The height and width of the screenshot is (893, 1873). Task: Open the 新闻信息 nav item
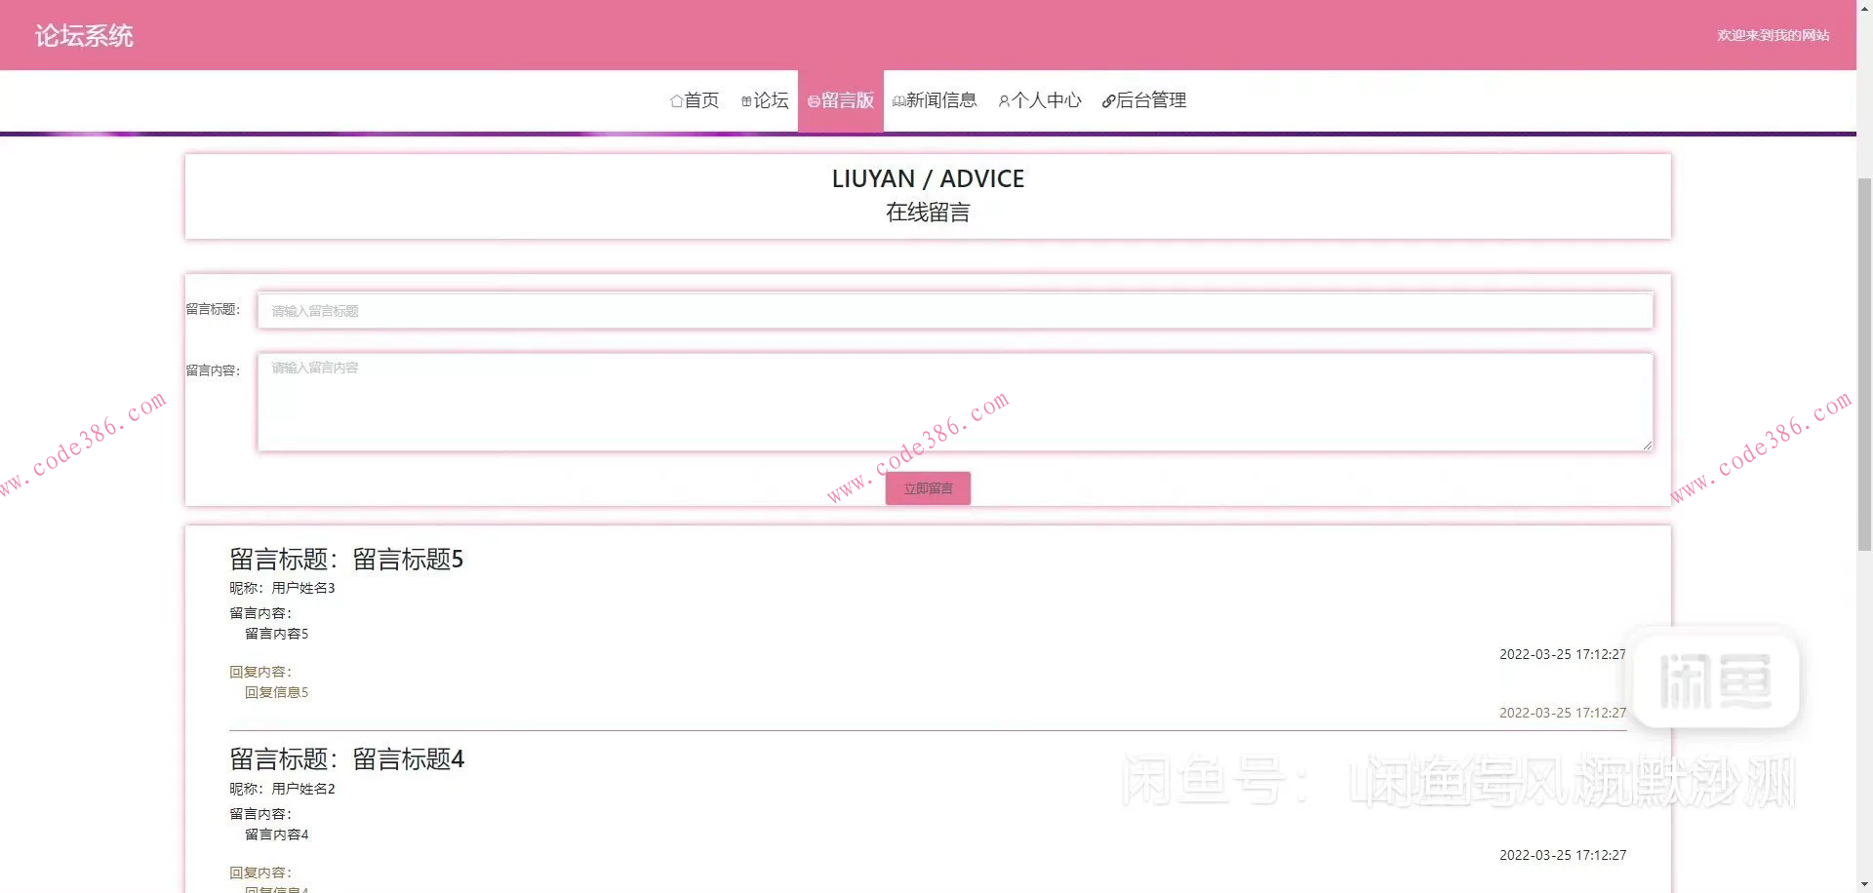(x=935, y=100)
